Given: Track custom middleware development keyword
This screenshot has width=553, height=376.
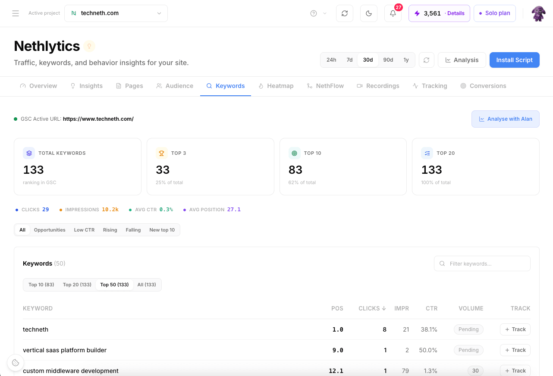Looking at the screenshot, I should [515, 371].
